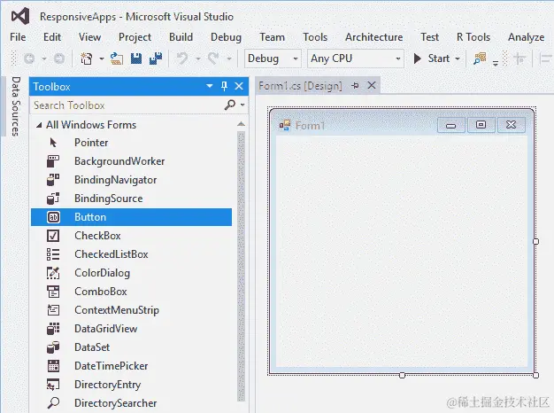Open the Build menu
Image resolution: width=554 pixels, height=413 pixels.
[181, 37]
